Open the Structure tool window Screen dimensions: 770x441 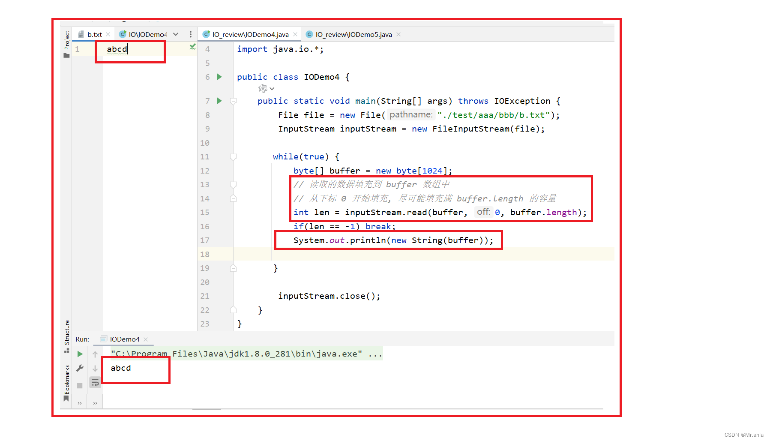(x=67, y=336)
